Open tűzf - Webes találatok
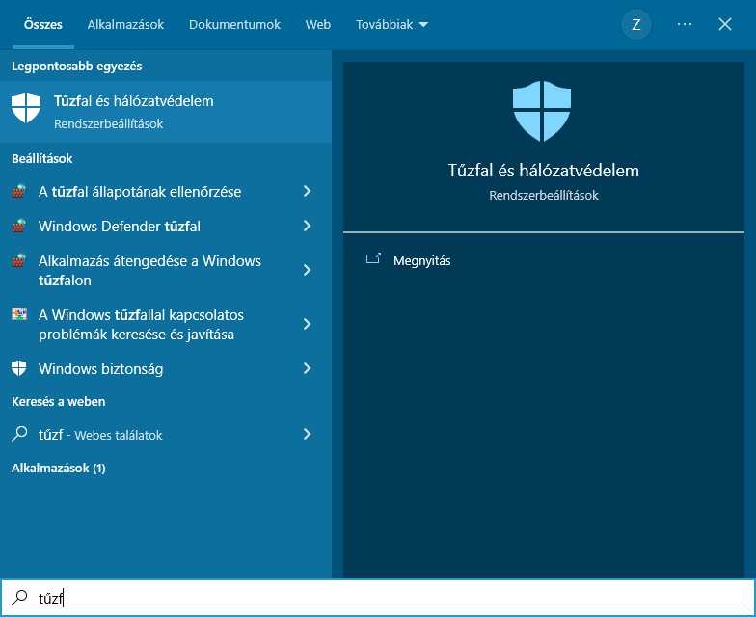 click(x=166, y=434)
